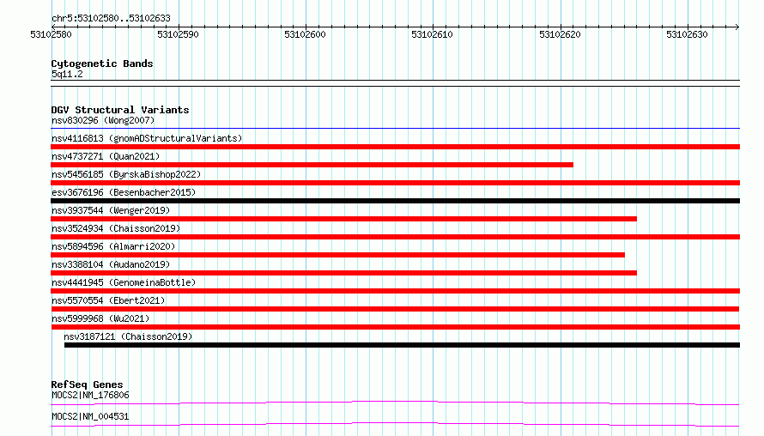Click the black cytogenetic band 5q11.2 line
764x436 pixels.
tap(395, 83)
